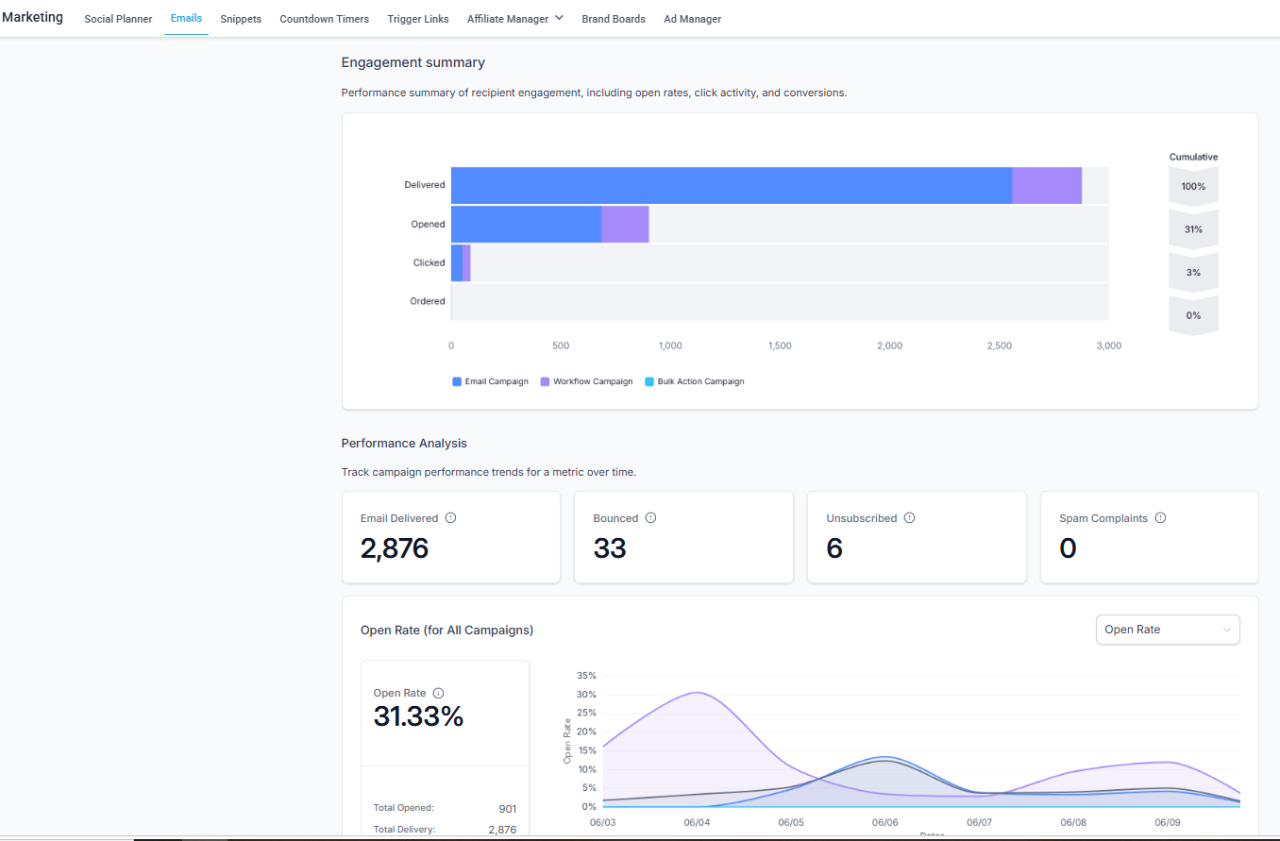Screen dimensions: 1280x841
Task: Click the 06/09 date label on chart
Action: (x=1169, y=823)
